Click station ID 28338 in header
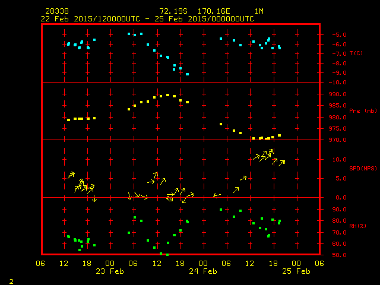 click(x=56, y=11)
